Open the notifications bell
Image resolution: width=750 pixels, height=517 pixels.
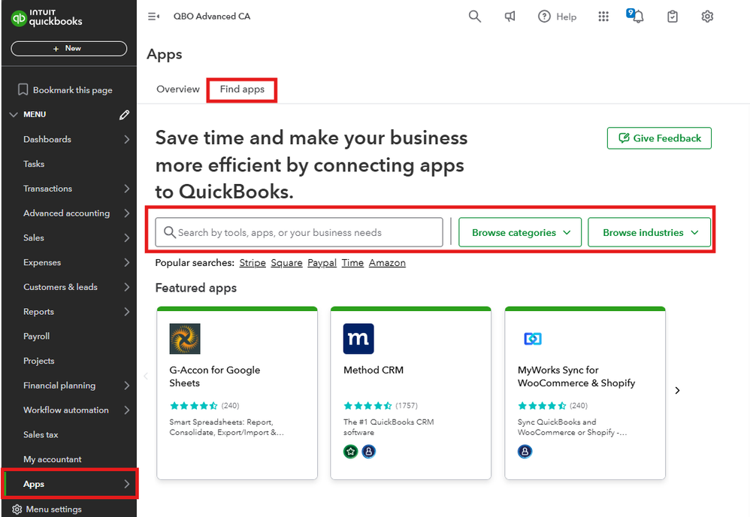pyautogui.click(x=637, y=16)
